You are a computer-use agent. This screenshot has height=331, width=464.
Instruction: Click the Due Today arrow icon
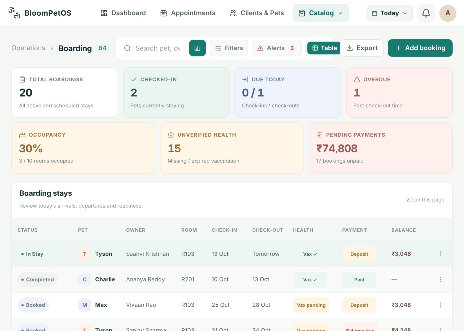[245, 79]
